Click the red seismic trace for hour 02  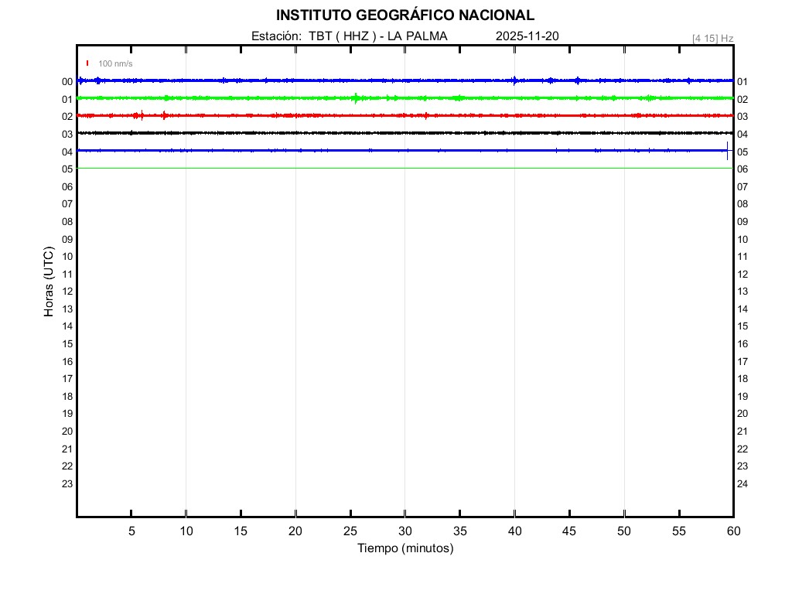[x=309, y=115]
